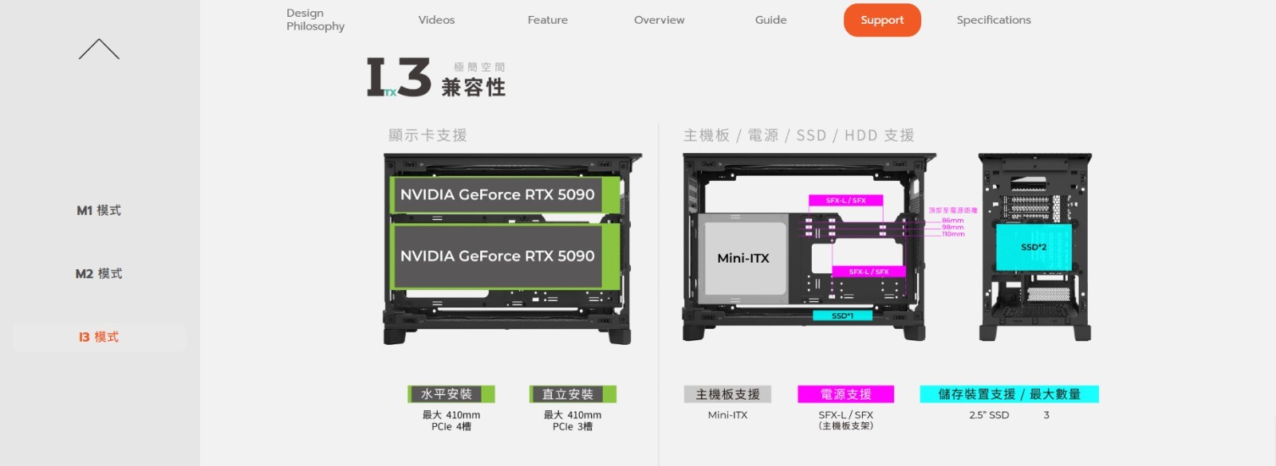The height and width of the screenshot is (466, 1276).
Task: Click the green 水平安裝 label
Action: coord(451,394)
